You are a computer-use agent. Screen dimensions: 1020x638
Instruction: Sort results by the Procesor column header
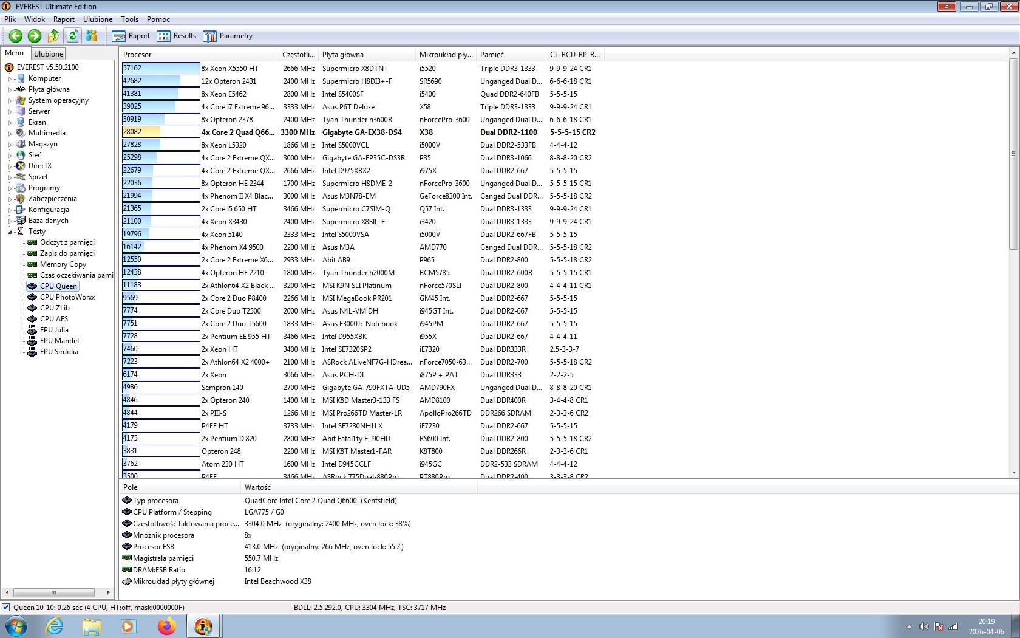[x=199, y=55]
